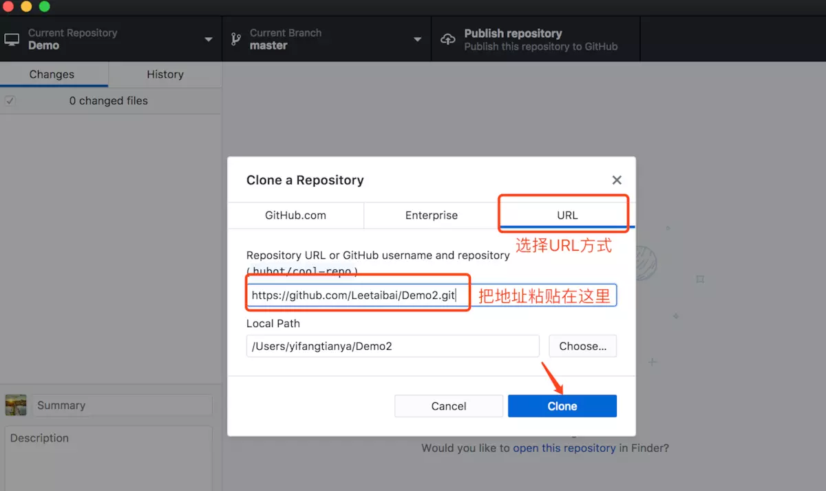Toggle the select-all changed files checkbox
The image size is (826, 491).
point(10,101)
